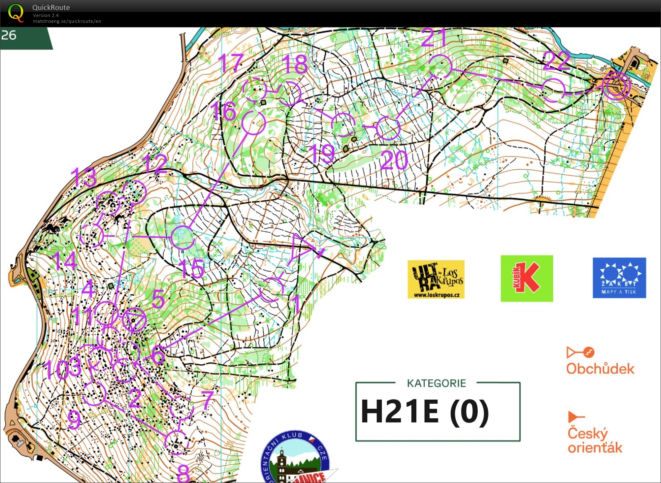
Task: Click the finish double circle on the map
Action: [x=616, y=86]
